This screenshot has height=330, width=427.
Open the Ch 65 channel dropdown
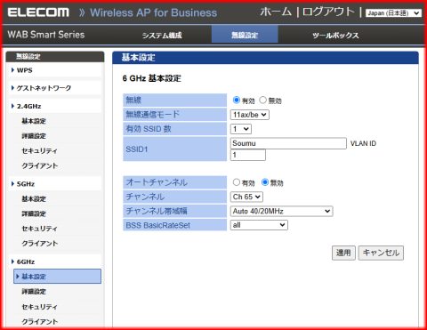click(x=246, y=197)
